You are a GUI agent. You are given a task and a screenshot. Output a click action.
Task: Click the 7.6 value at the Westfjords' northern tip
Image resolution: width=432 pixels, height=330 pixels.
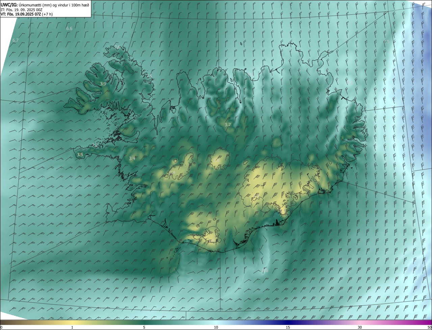pos(117,47)
